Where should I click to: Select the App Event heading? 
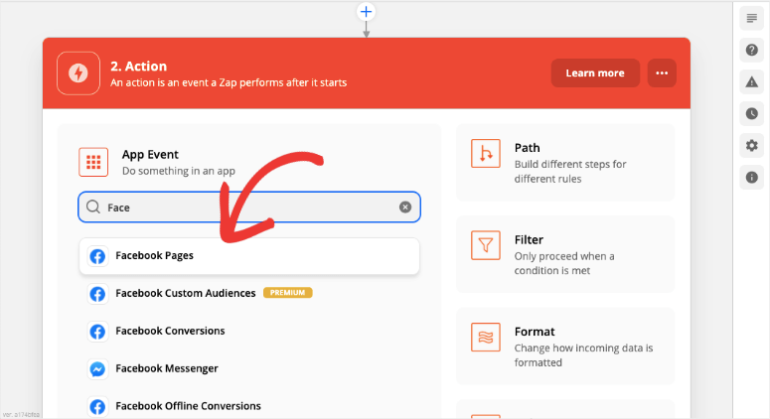click(x=150, y=154)
